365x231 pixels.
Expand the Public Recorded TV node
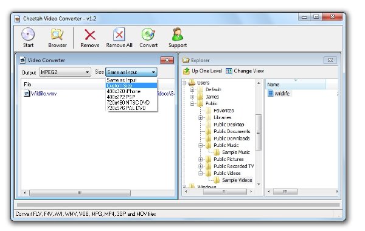pyautogui.click(x=200, y=167)
